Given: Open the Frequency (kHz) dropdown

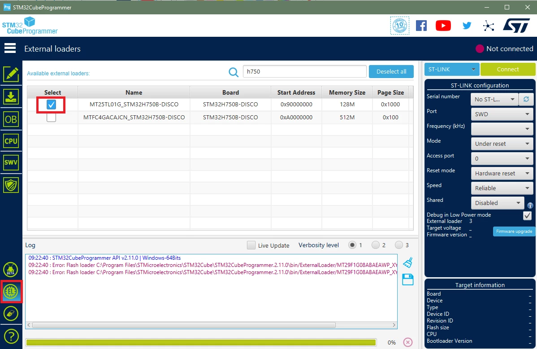Looking at the screenshot, I should 502,129.
